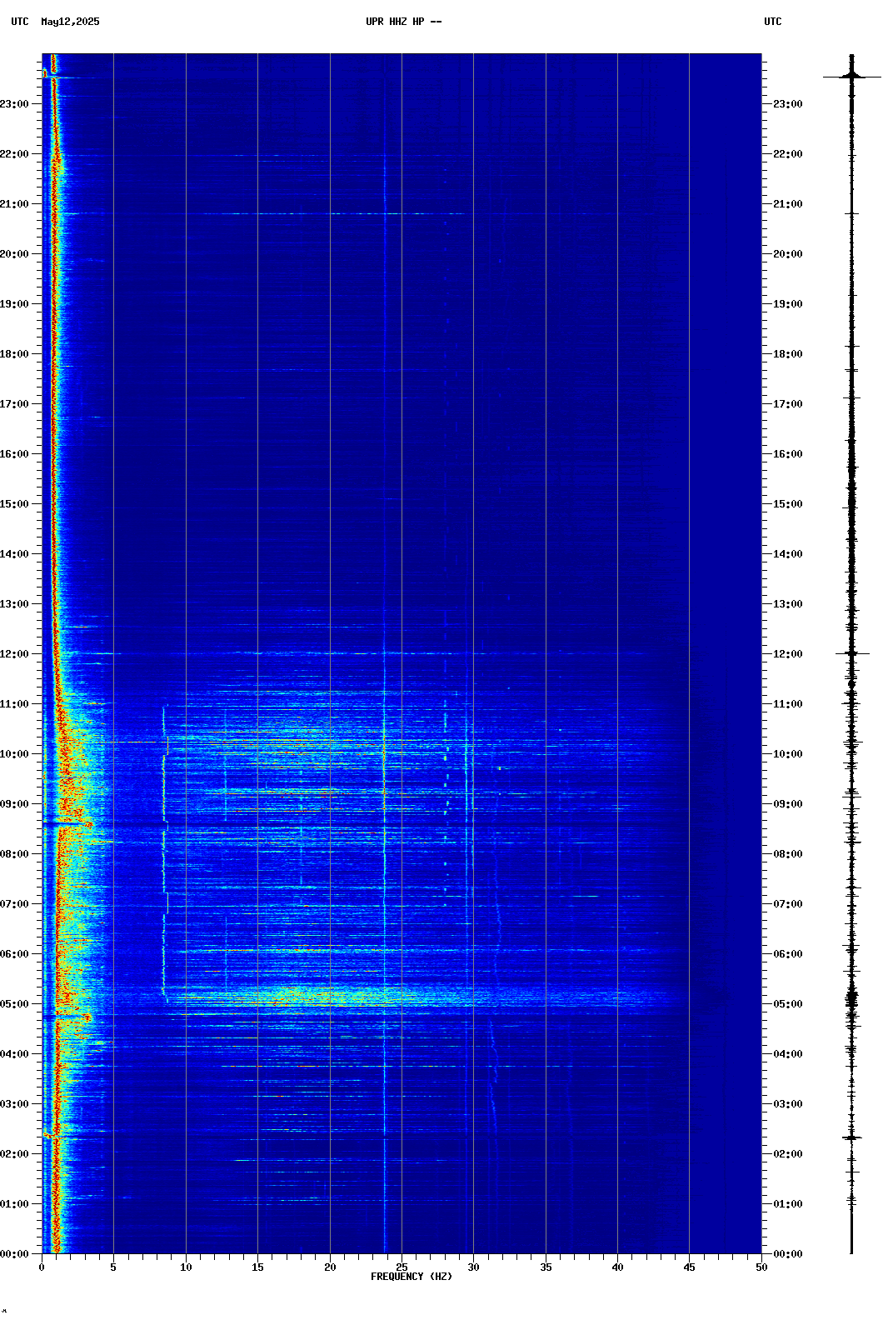The width and height of the screenshot is (888, 1320).
Task: Click the 0 tick label on frequency axis
Action: point(42,1267)
